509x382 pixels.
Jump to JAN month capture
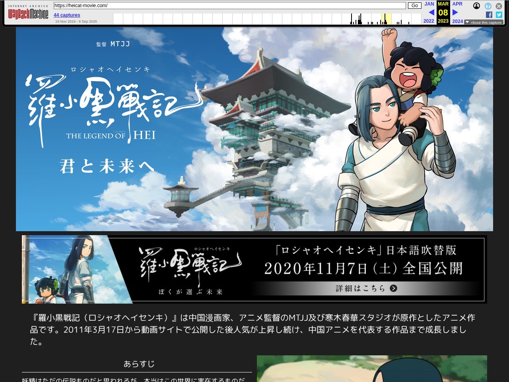(429, 4)
